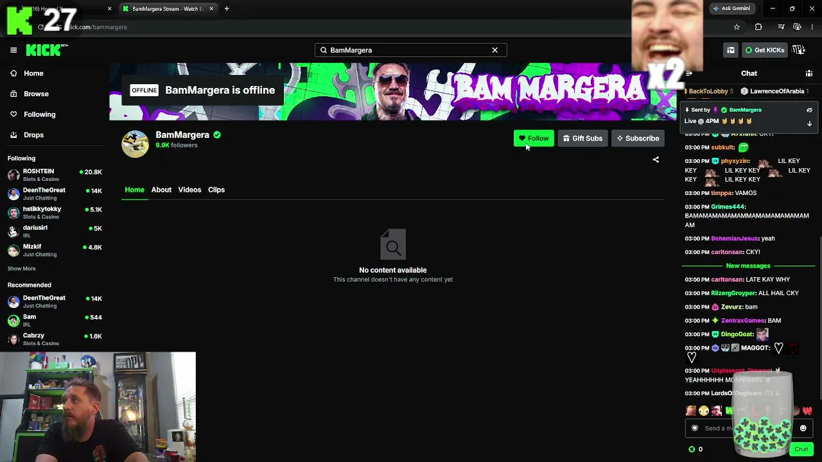Click username Grimes444 in chat
The image size is (822, 462).
coord(728,207)
